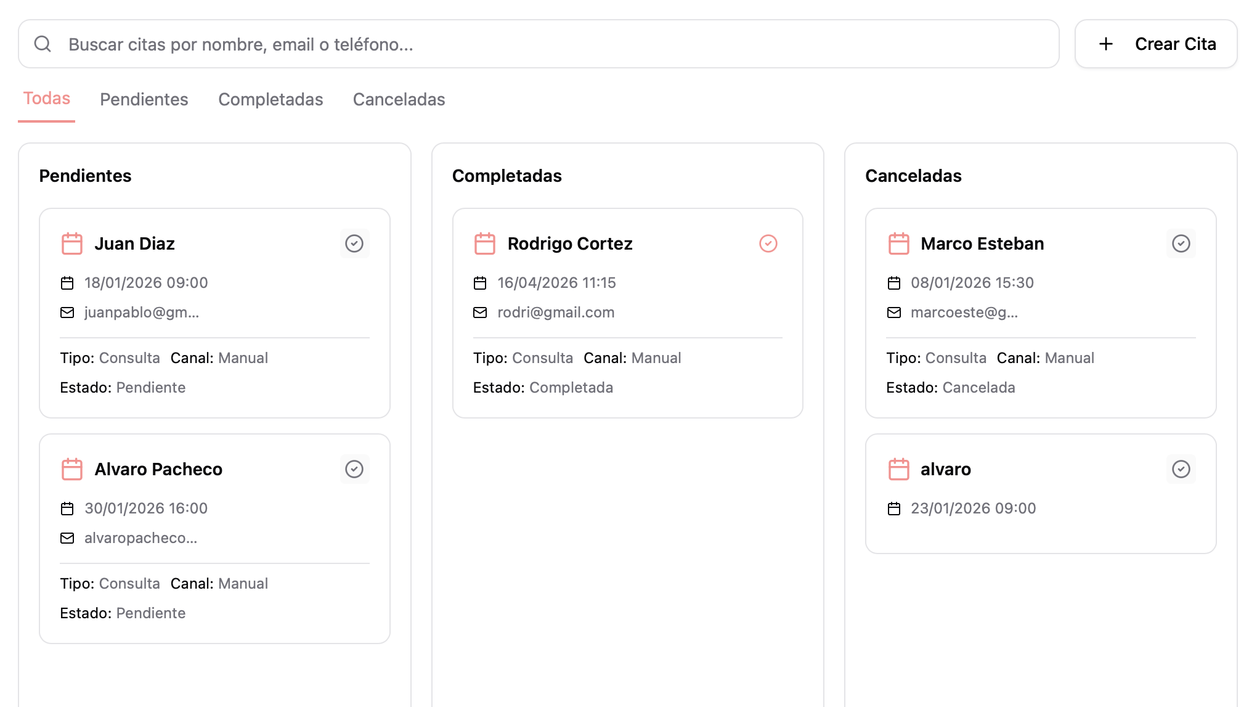Click the search magnifier icon
1257x707 pixels.
point(43,44)
